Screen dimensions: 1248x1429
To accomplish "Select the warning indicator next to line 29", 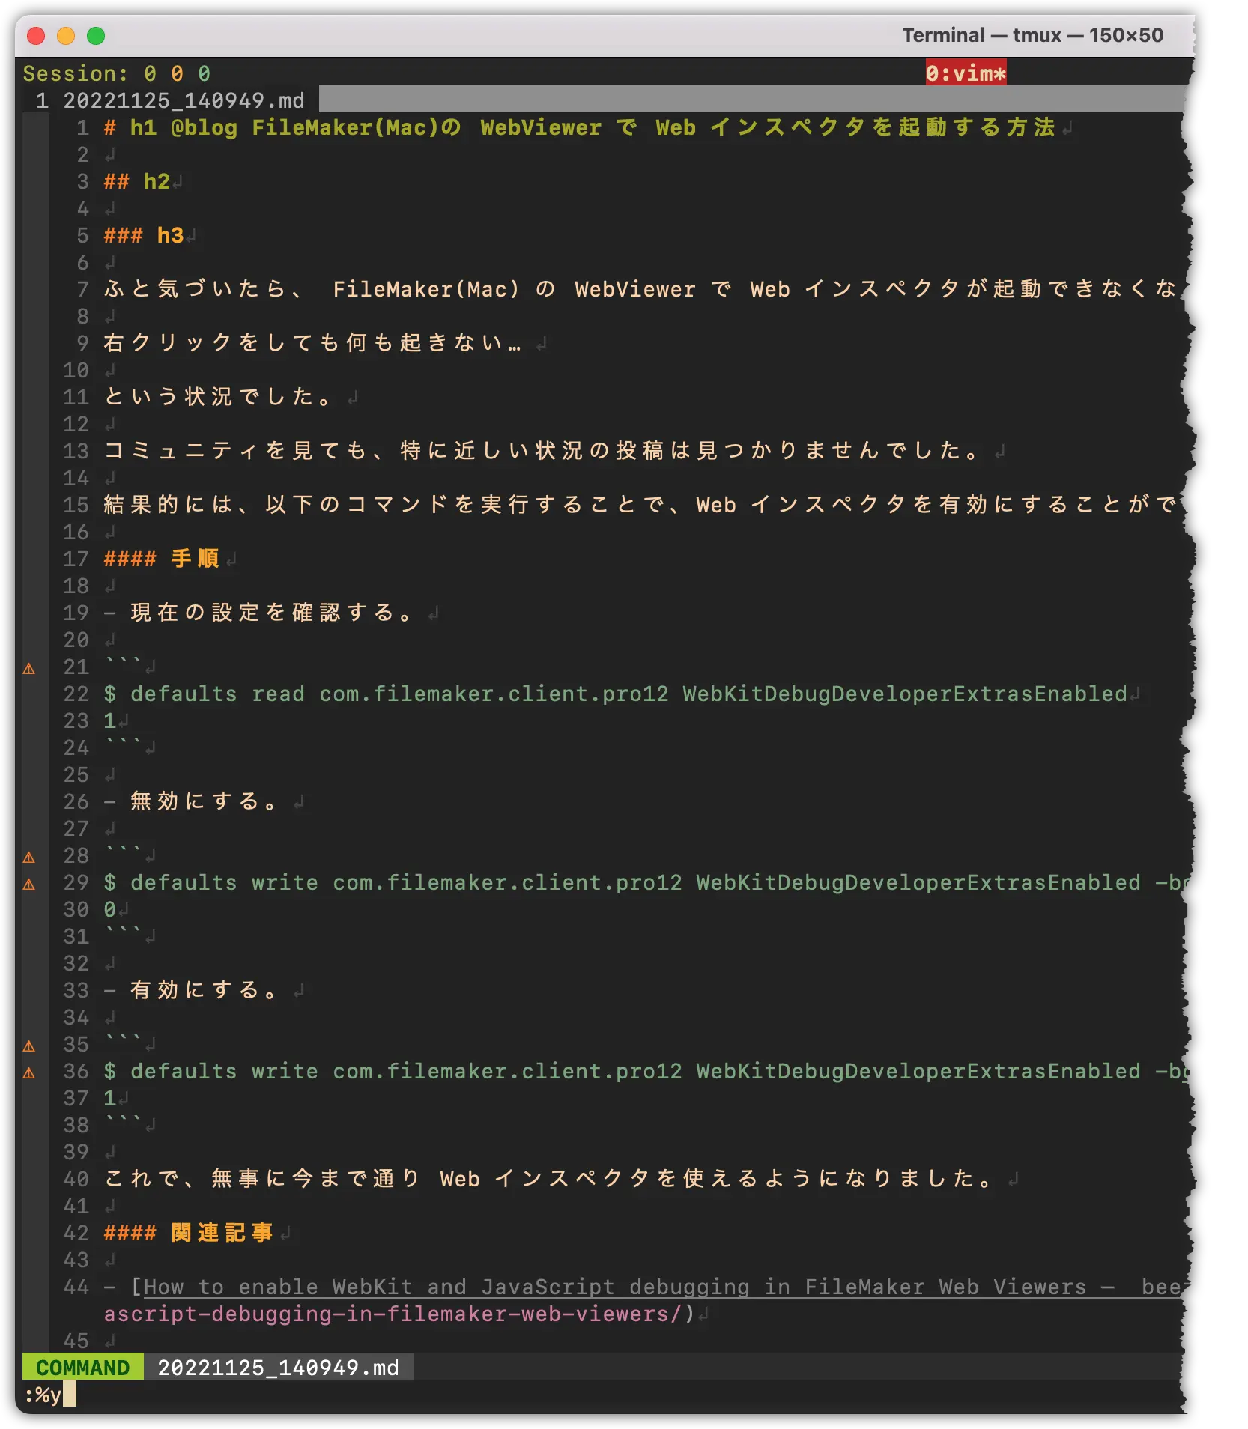I will [30, 883].
